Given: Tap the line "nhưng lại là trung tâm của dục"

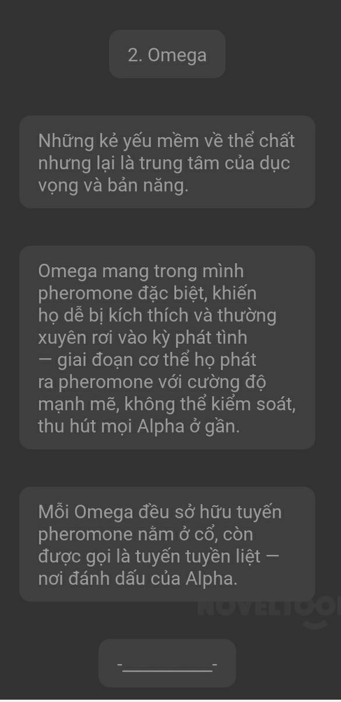Looking at the screenshot, I should (164, 163).
